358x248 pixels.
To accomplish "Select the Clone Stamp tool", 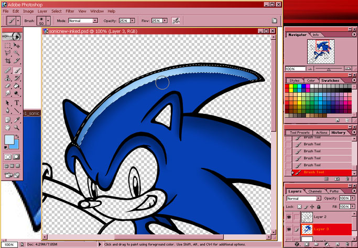I will [x=8, y=78].
